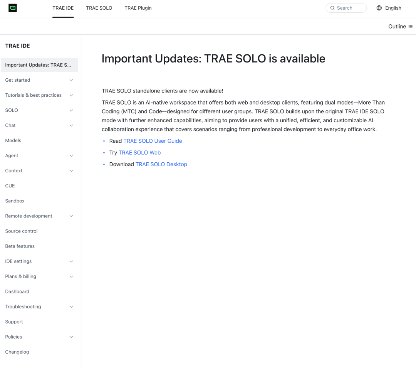
Task: Click the Outline list icon
Action: (411, 27)
